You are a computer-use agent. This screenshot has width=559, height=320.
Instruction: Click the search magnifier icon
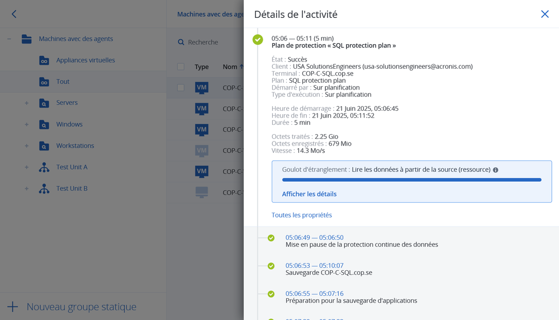click(181, 43)
